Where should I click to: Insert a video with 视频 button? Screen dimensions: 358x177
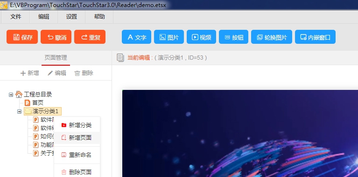coord(201,37)
